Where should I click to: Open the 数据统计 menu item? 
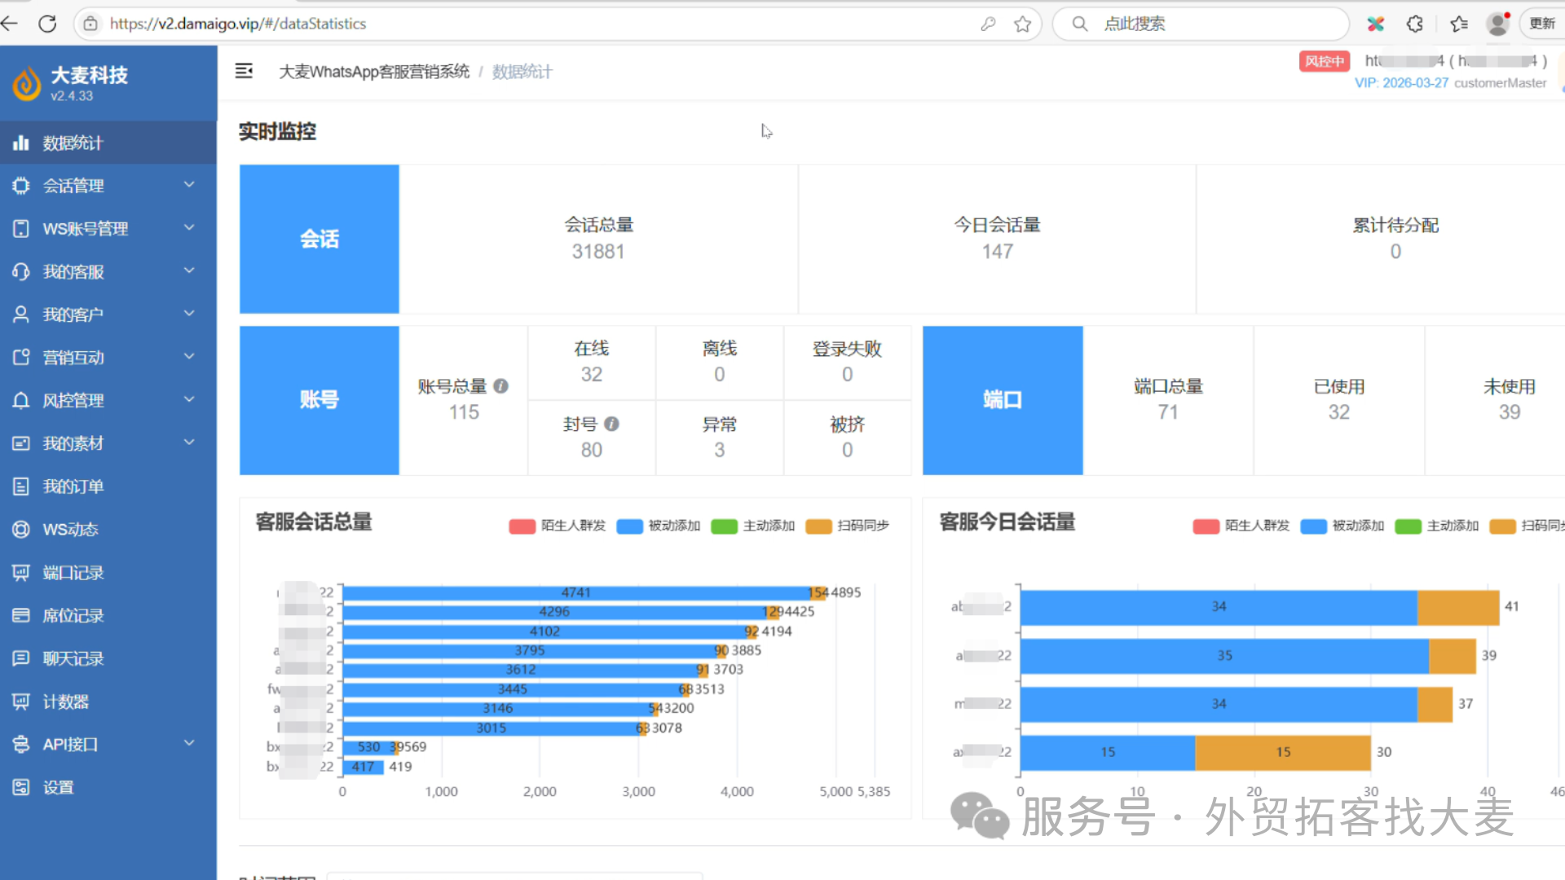point(108,143)
